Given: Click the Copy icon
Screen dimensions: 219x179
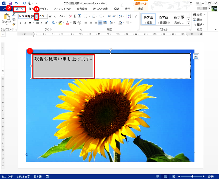Looking at the screenshot, I should (x=14, y=19).
